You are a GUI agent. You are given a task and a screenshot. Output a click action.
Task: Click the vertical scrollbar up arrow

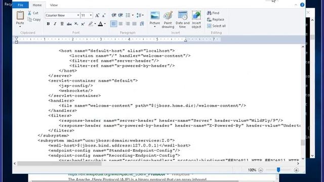click(303, 47)
